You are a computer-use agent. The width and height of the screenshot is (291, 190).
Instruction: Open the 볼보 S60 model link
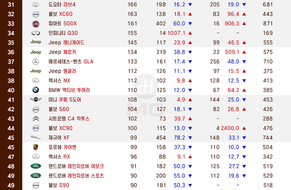[x=59, y=109]
